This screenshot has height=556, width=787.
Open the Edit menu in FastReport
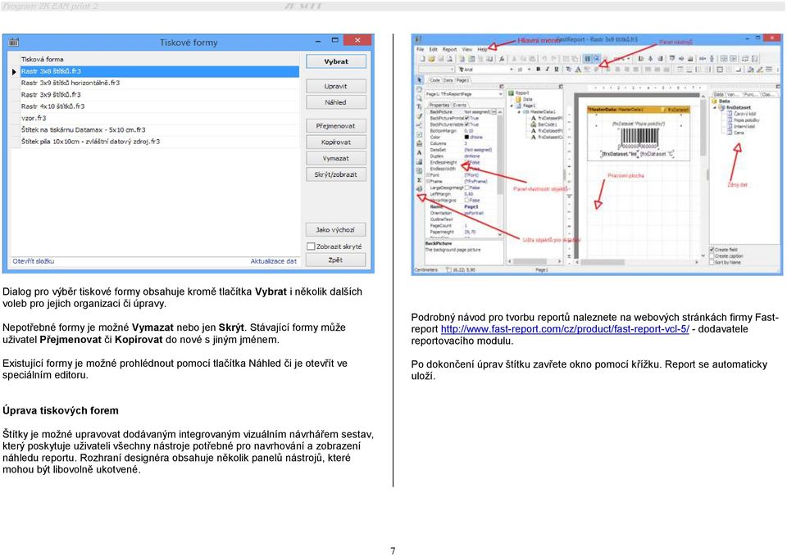point(433,49)
